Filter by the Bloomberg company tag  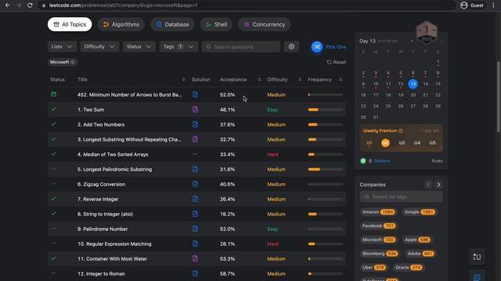[380, 254]
